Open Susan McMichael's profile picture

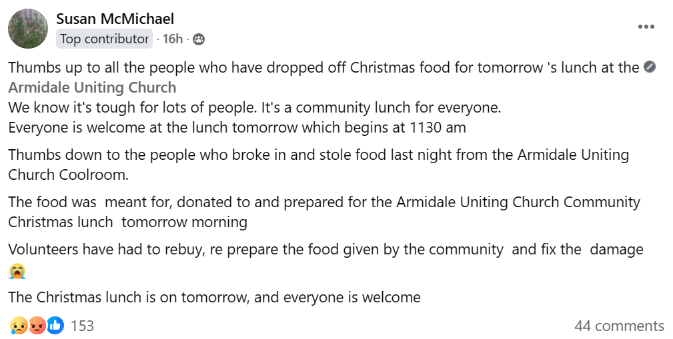coord(28,29)
